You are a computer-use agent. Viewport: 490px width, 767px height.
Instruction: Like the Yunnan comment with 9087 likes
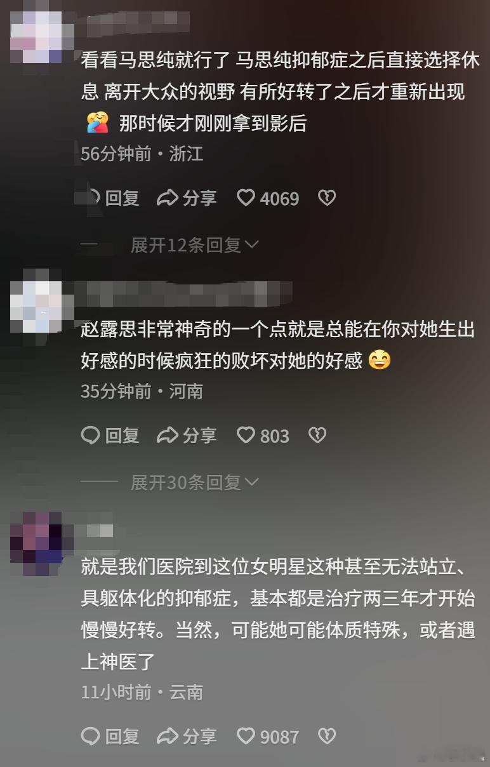point(267,737)
